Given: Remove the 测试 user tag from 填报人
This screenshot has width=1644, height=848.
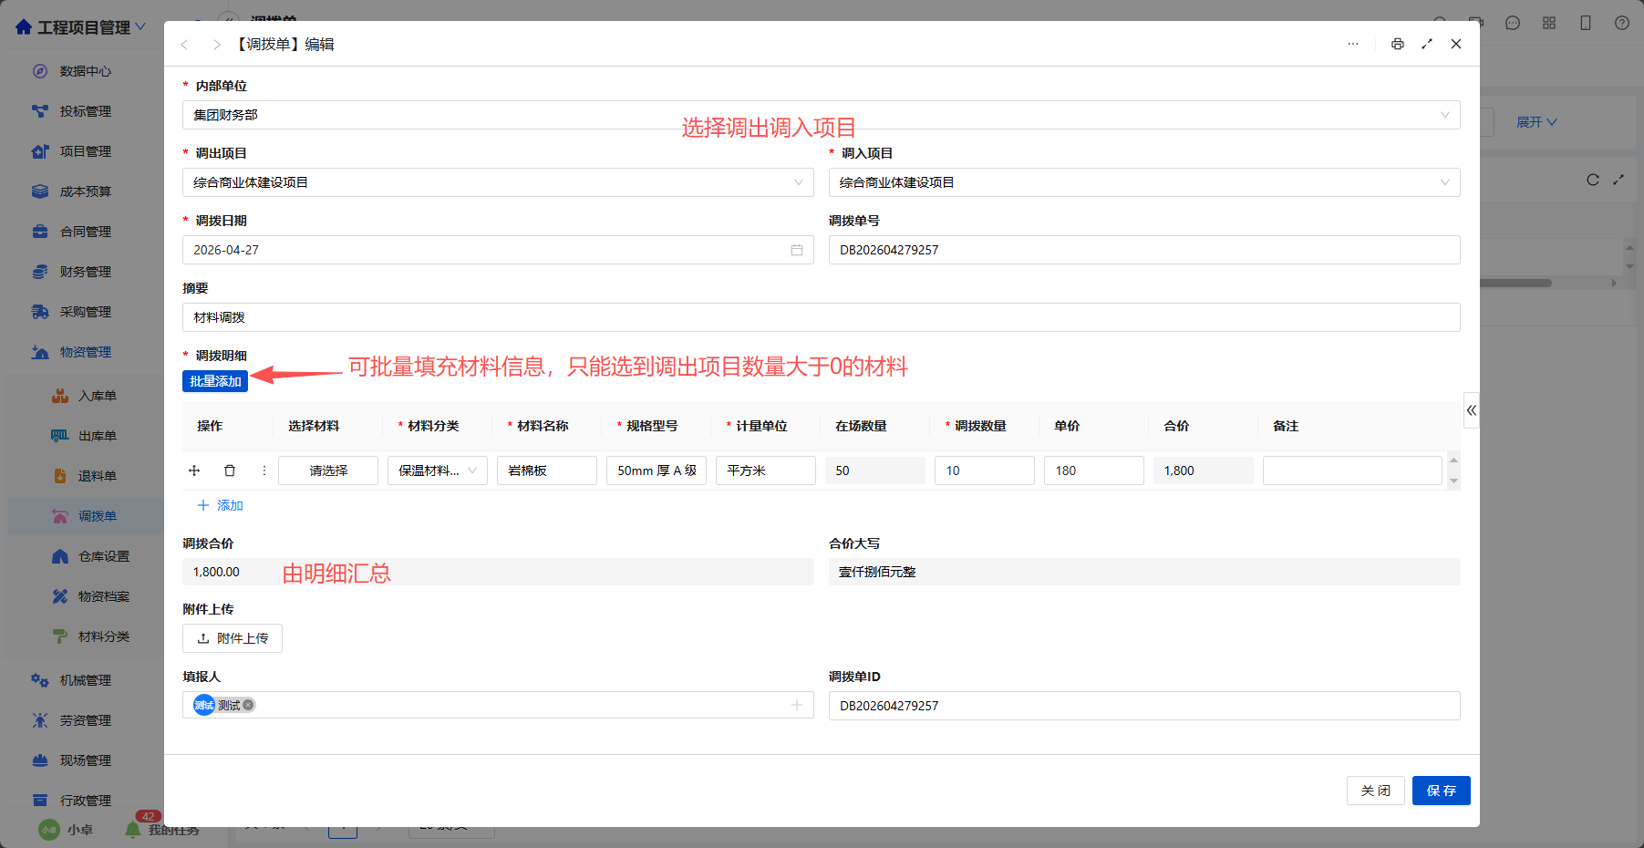Looking at the screenshot, I should pyautogui.click(x=248, y=705).
